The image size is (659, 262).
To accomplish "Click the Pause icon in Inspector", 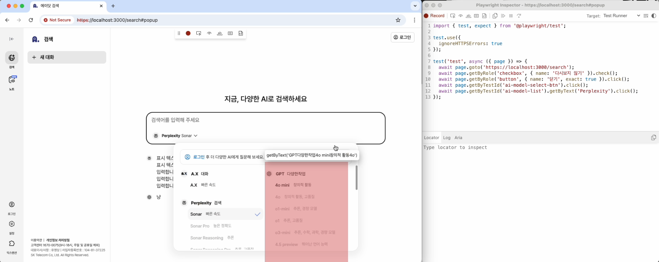I will coord(511,16).
